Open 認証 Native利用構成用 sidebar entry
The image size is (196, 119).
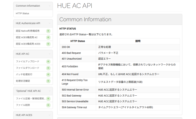28,31
